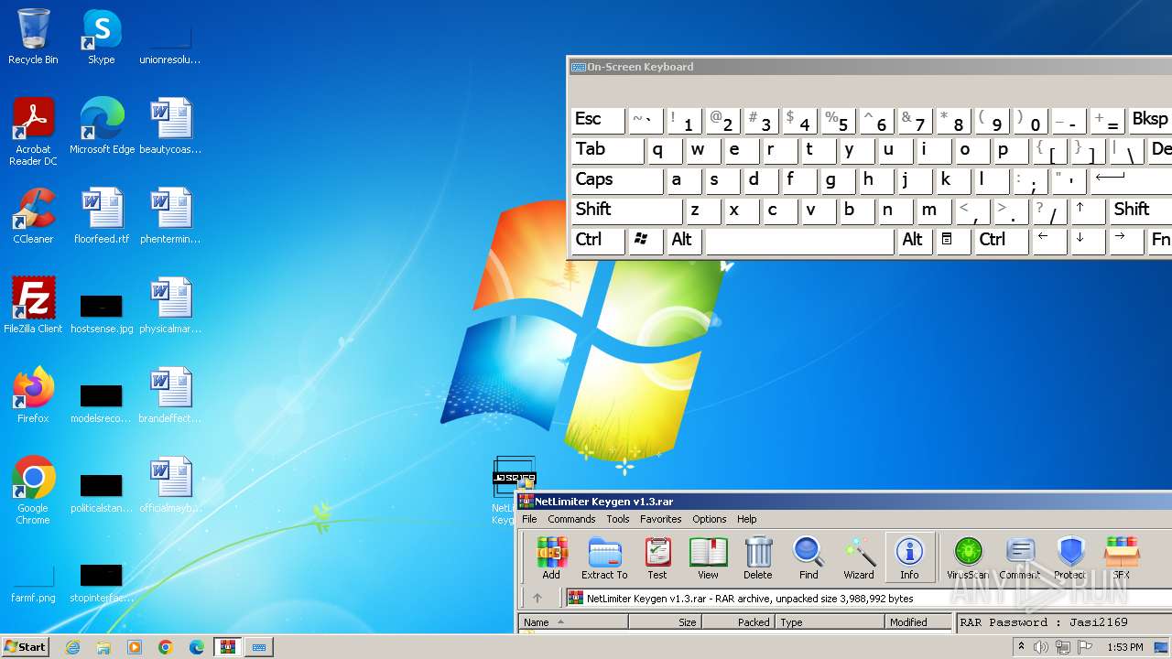Select the Find magnifier icon
1172x659 pixels.
pos(808,558)
